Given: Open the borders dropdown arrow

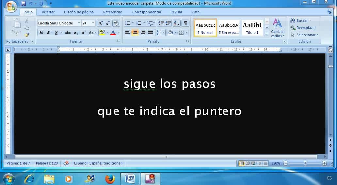Looking at the screenshot, I should click(186, 33).
